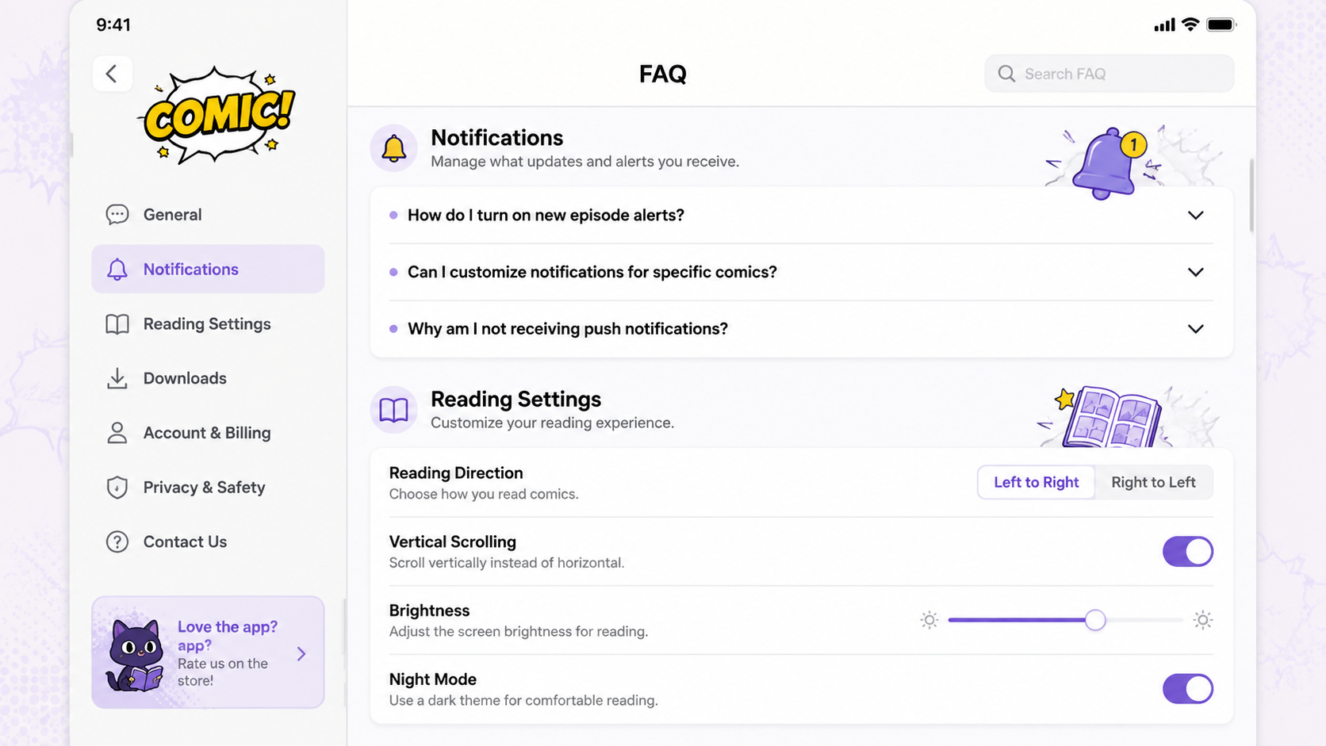Image resolution: width=1326 pixels, height=746 pixels.
Task: Click the General chat bubble icon
Action: pos(117,215)
